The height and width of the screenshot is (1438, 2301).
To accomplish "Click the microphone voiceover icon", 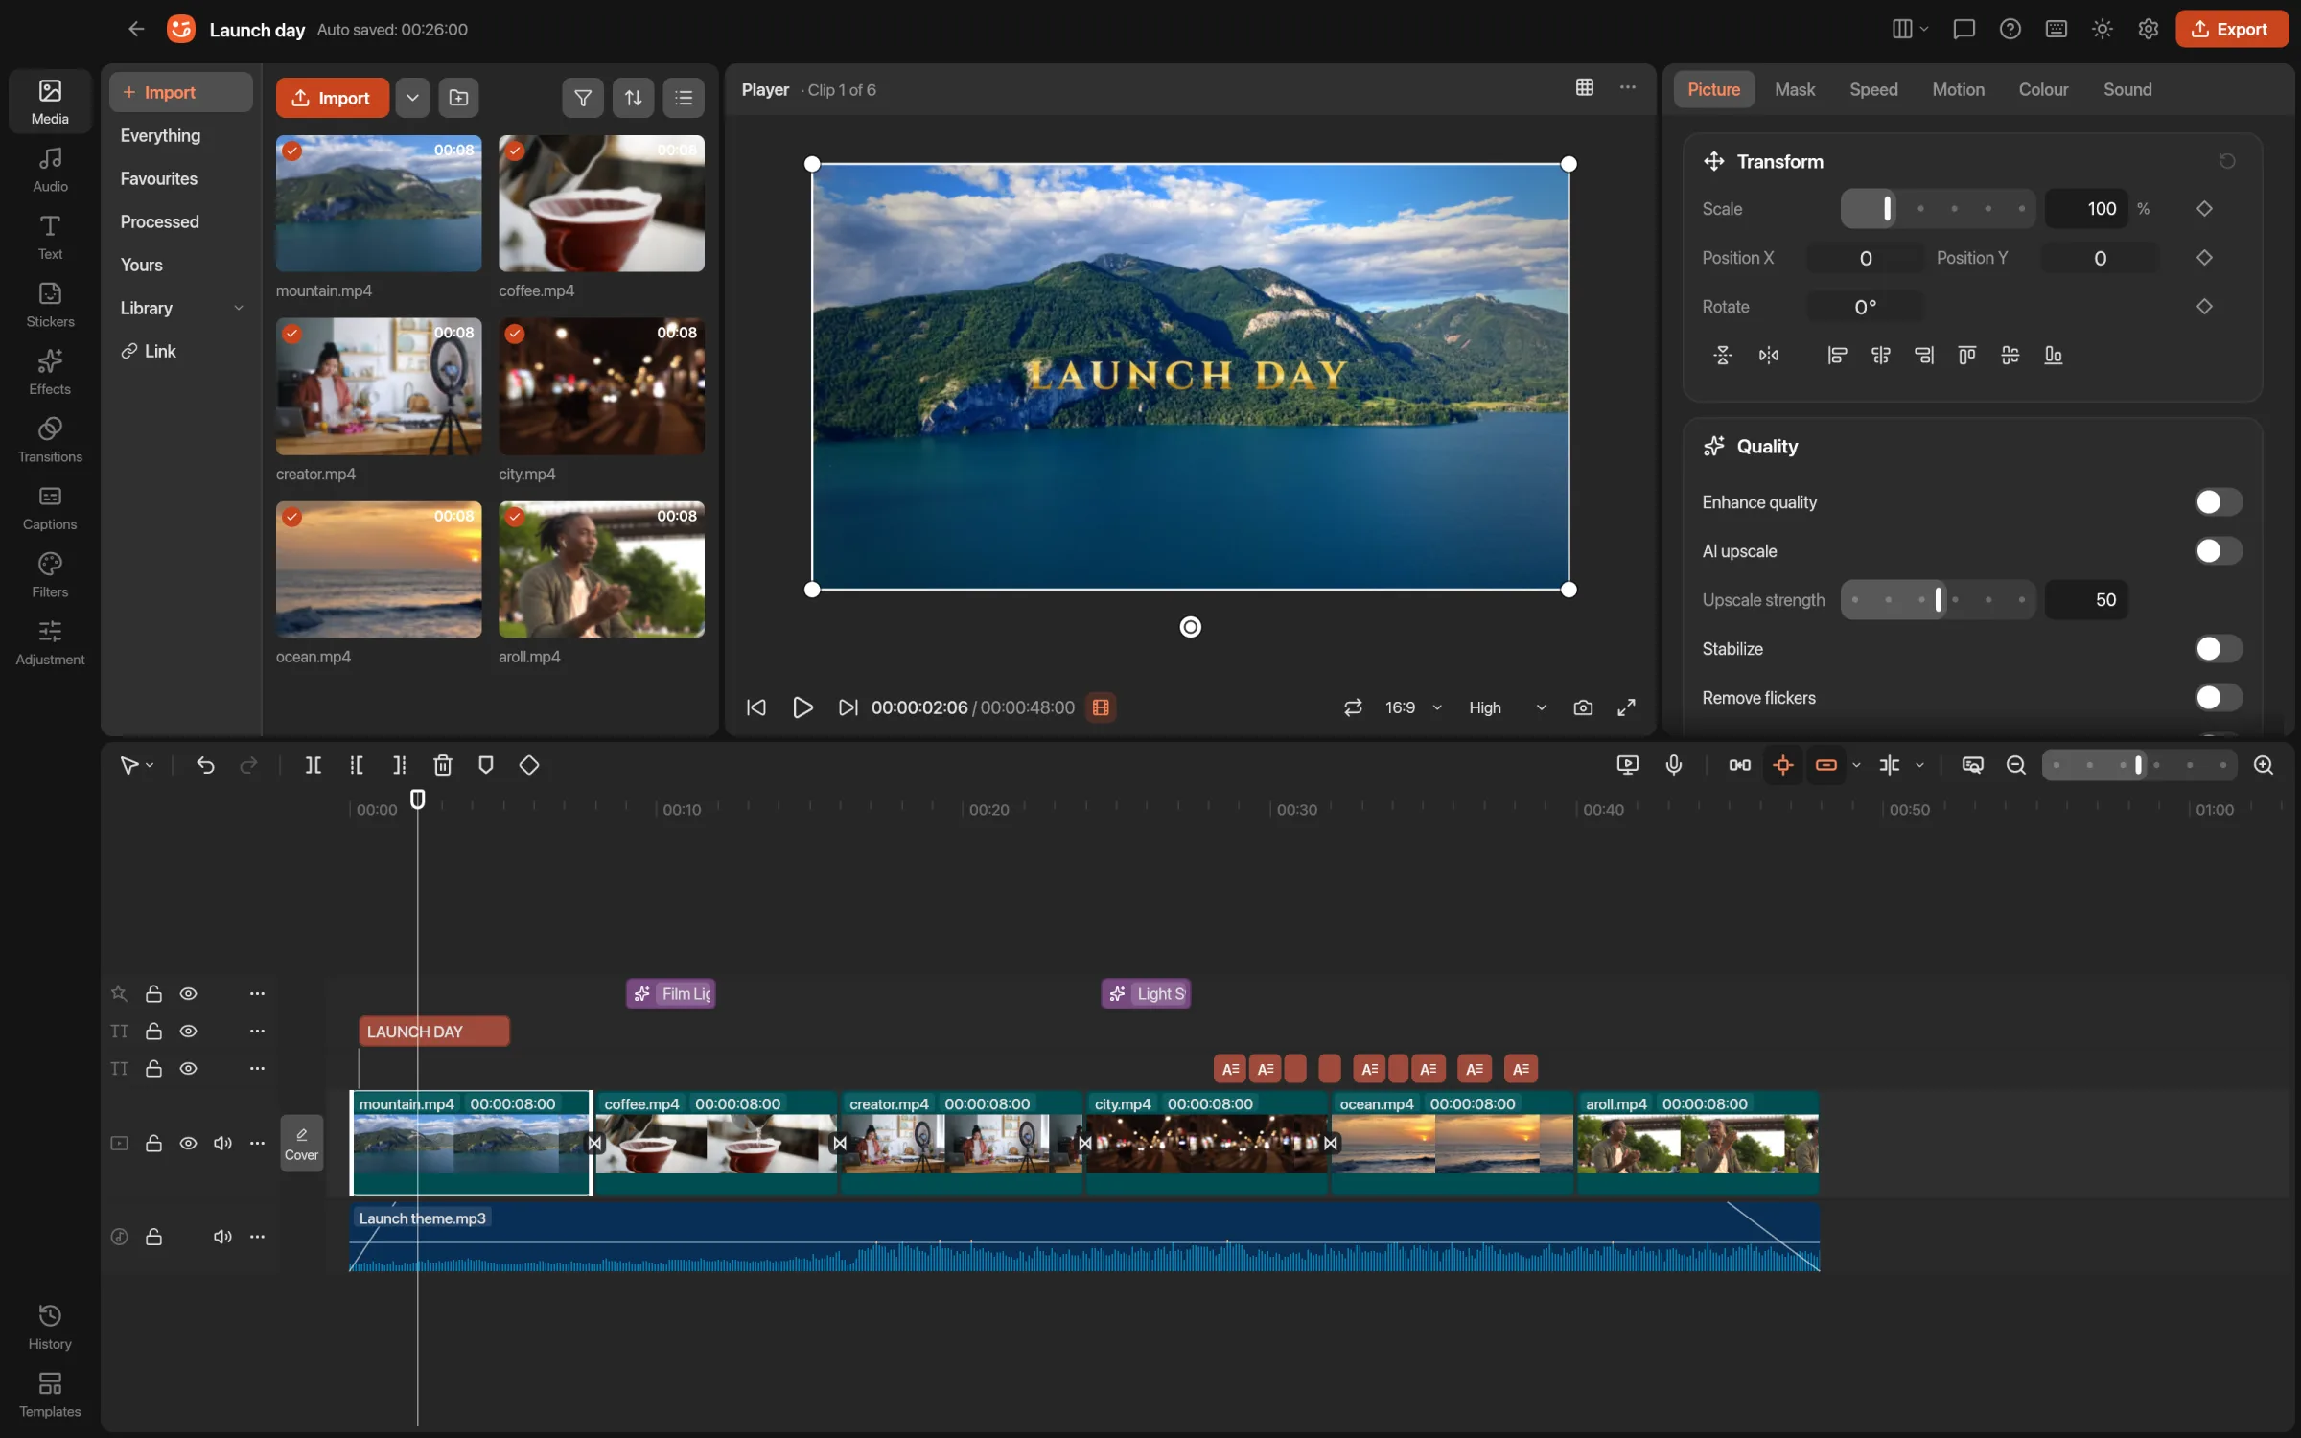I will (1674, 765).
